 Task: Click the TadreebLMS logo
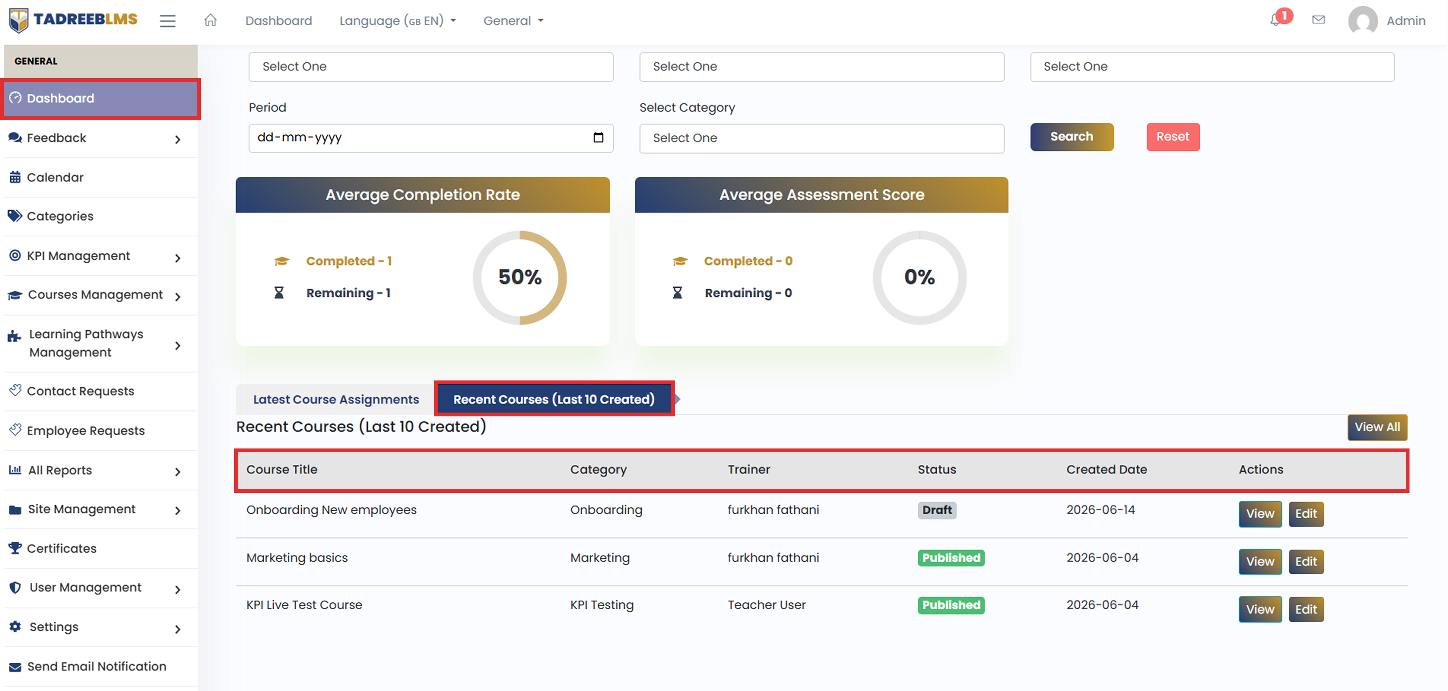click(x=73, y=20)
